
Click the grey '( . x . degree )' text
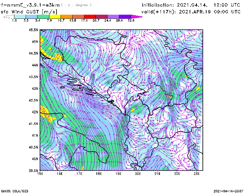click(x=76, y=5)
